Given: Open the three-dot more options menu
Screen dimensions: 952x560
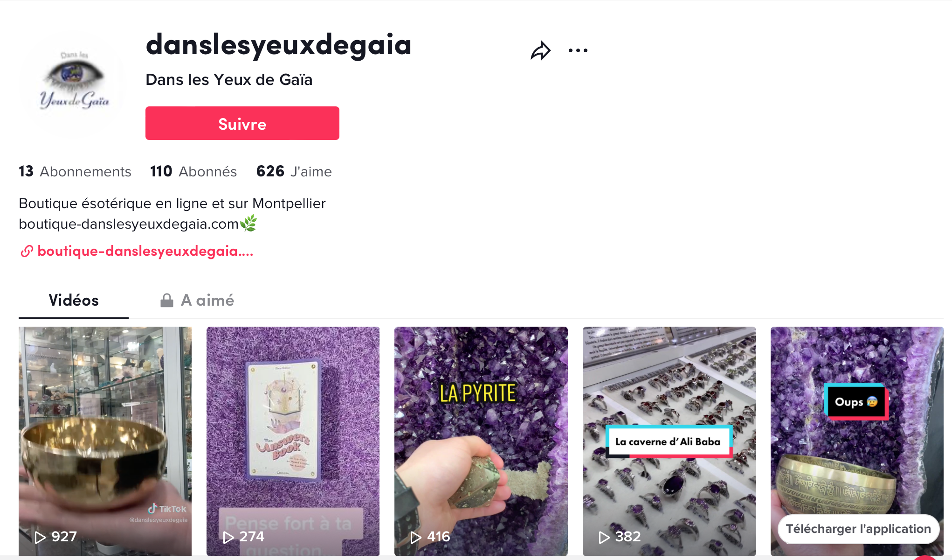Looking at the screenshot, I should click(x=578, y=50).
